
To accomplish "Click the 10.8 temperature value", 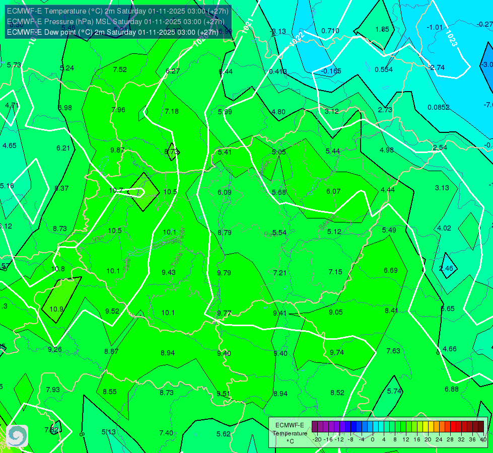I will click(58, 269).
